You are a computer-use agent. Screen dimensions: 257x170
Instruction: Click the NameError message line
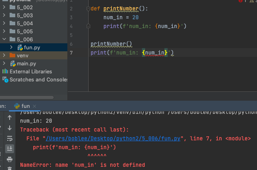coord(83,165)
